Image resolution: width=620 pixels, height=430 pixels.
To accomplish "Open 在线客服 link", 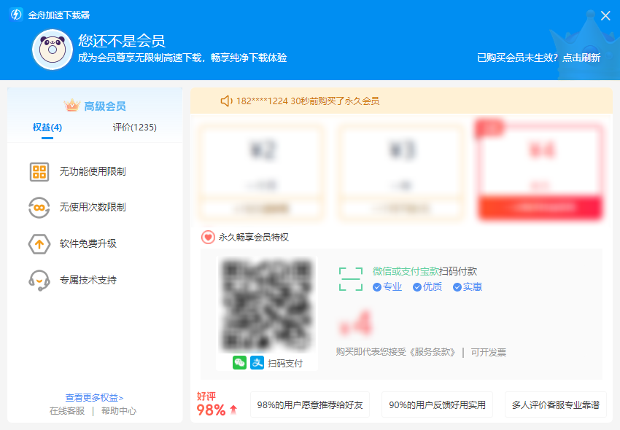I will point(67,411).
